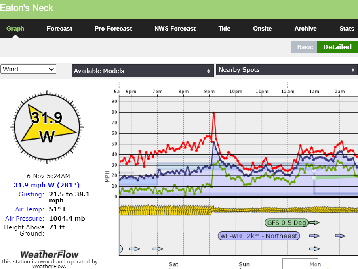The image size is (358, 269).
Task: Click the 80 mph gust peak point
Action: (213, 113)
